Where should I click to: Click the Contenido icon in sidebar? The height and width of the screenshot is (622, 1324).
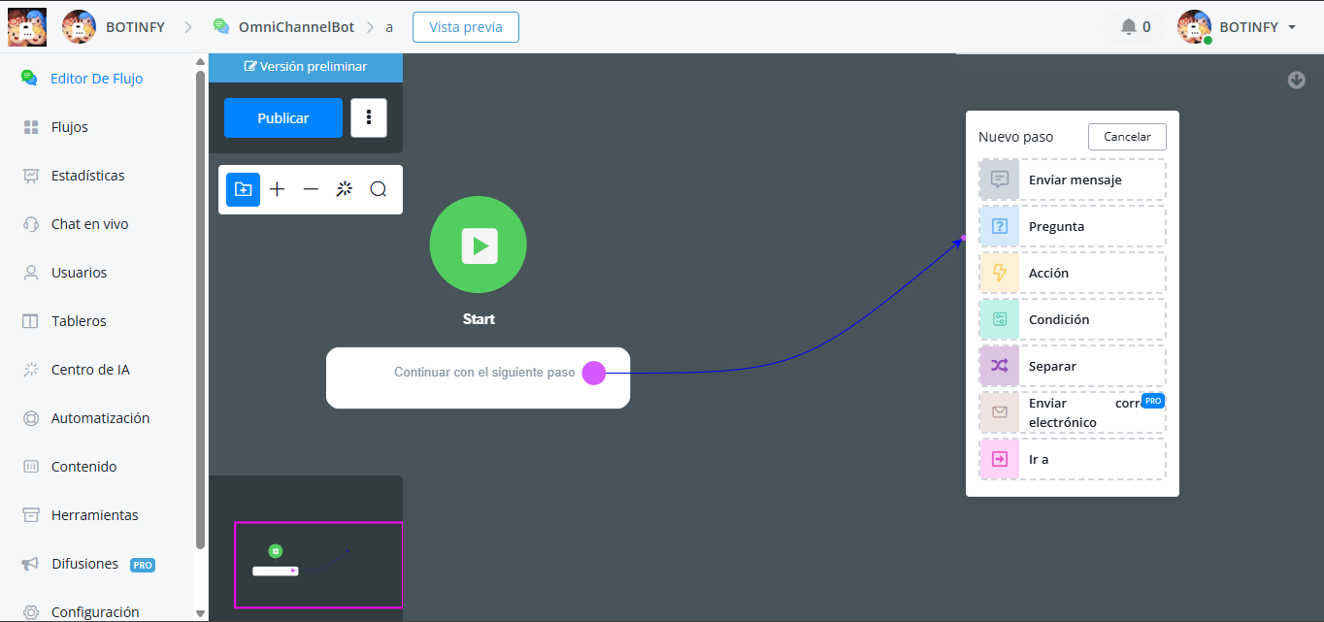click(x=31, y=467)
